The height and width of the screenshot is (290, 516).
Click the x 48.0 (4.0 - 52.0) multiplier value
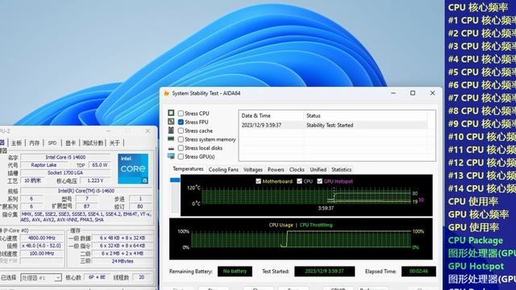coord(41,246)
